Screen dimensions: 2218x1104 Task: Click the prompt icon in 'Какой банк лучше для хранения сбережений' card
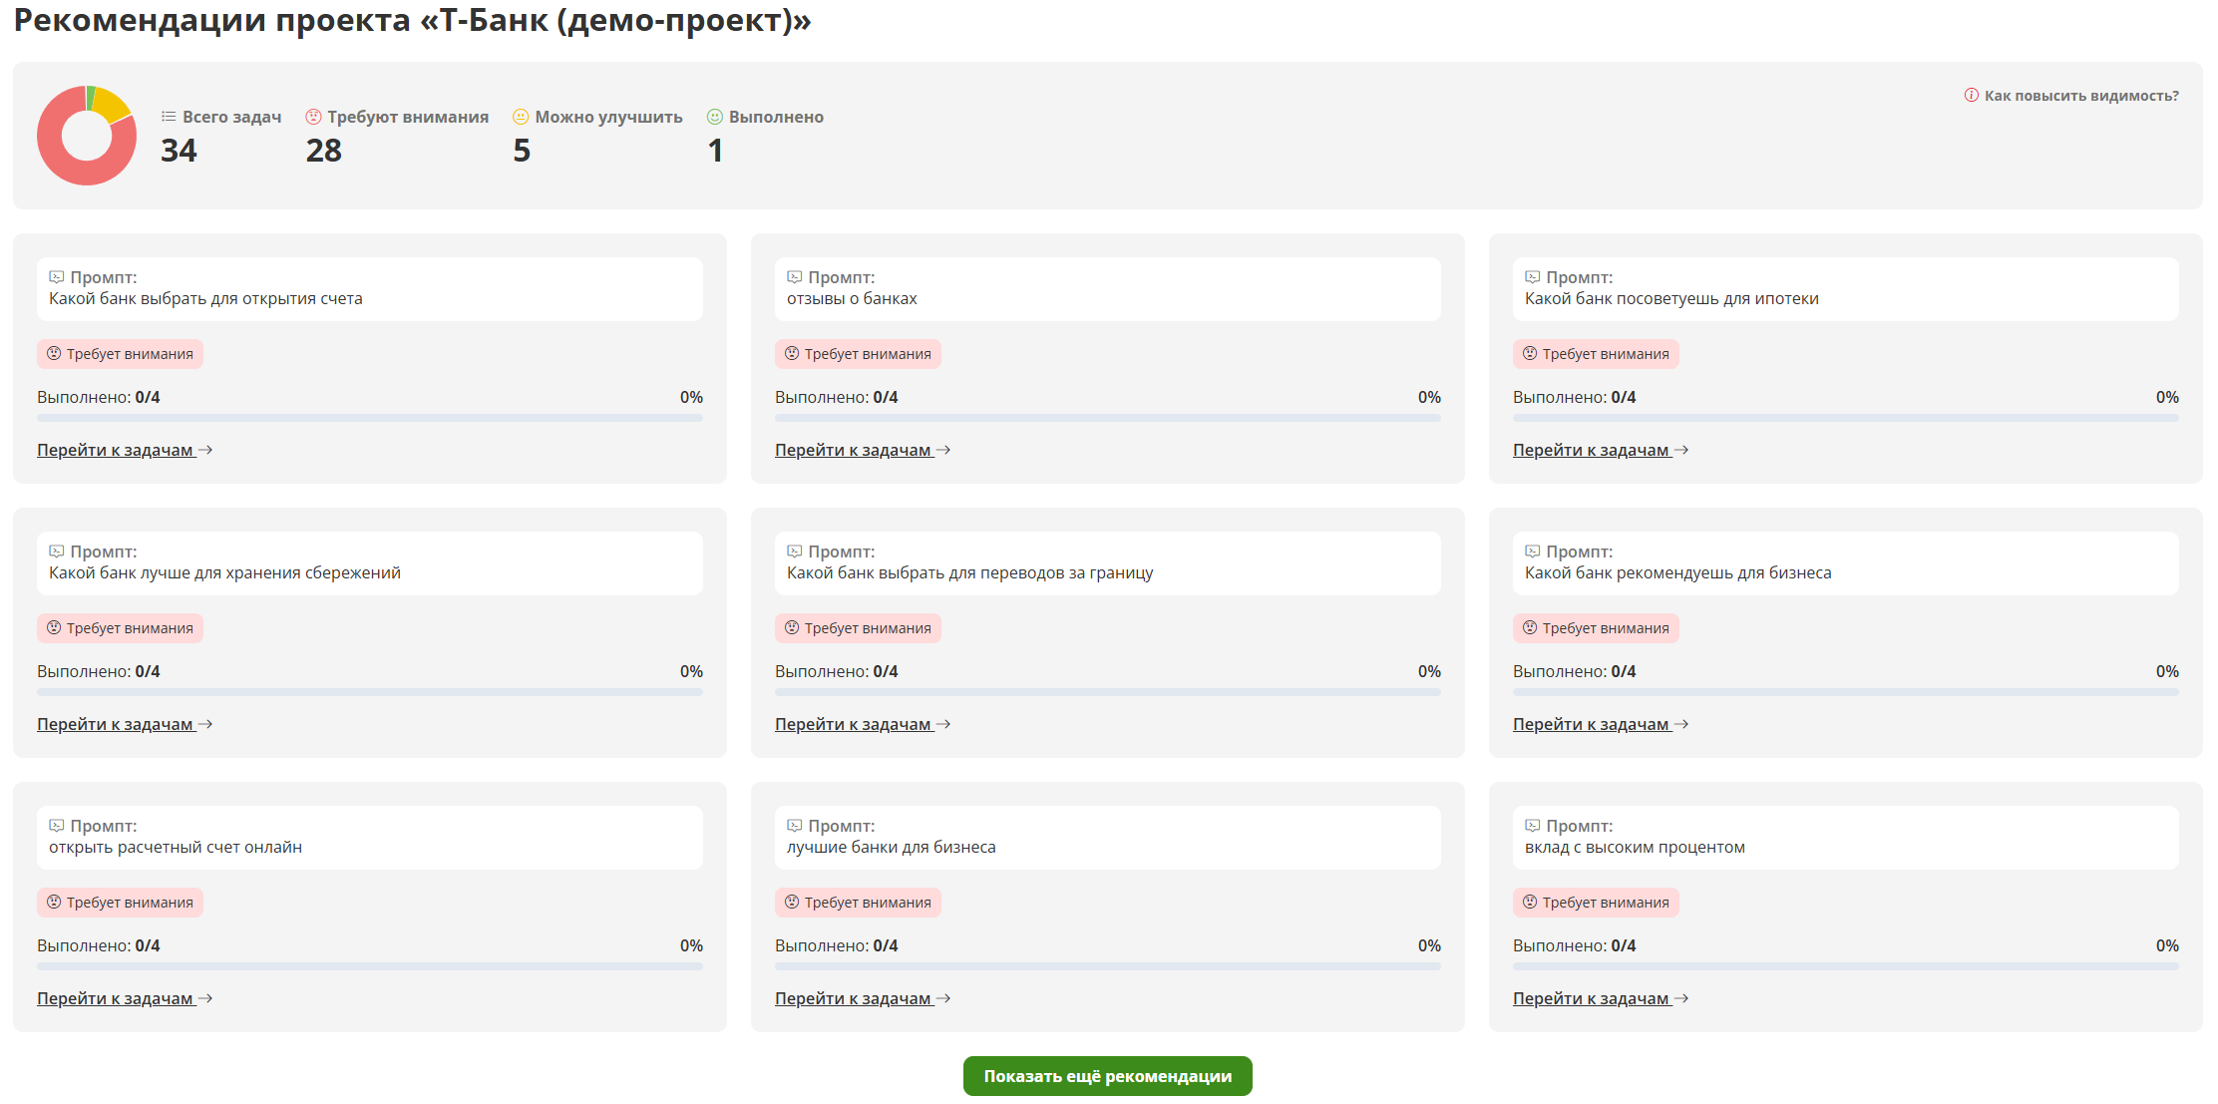click(x=57, y=552)
